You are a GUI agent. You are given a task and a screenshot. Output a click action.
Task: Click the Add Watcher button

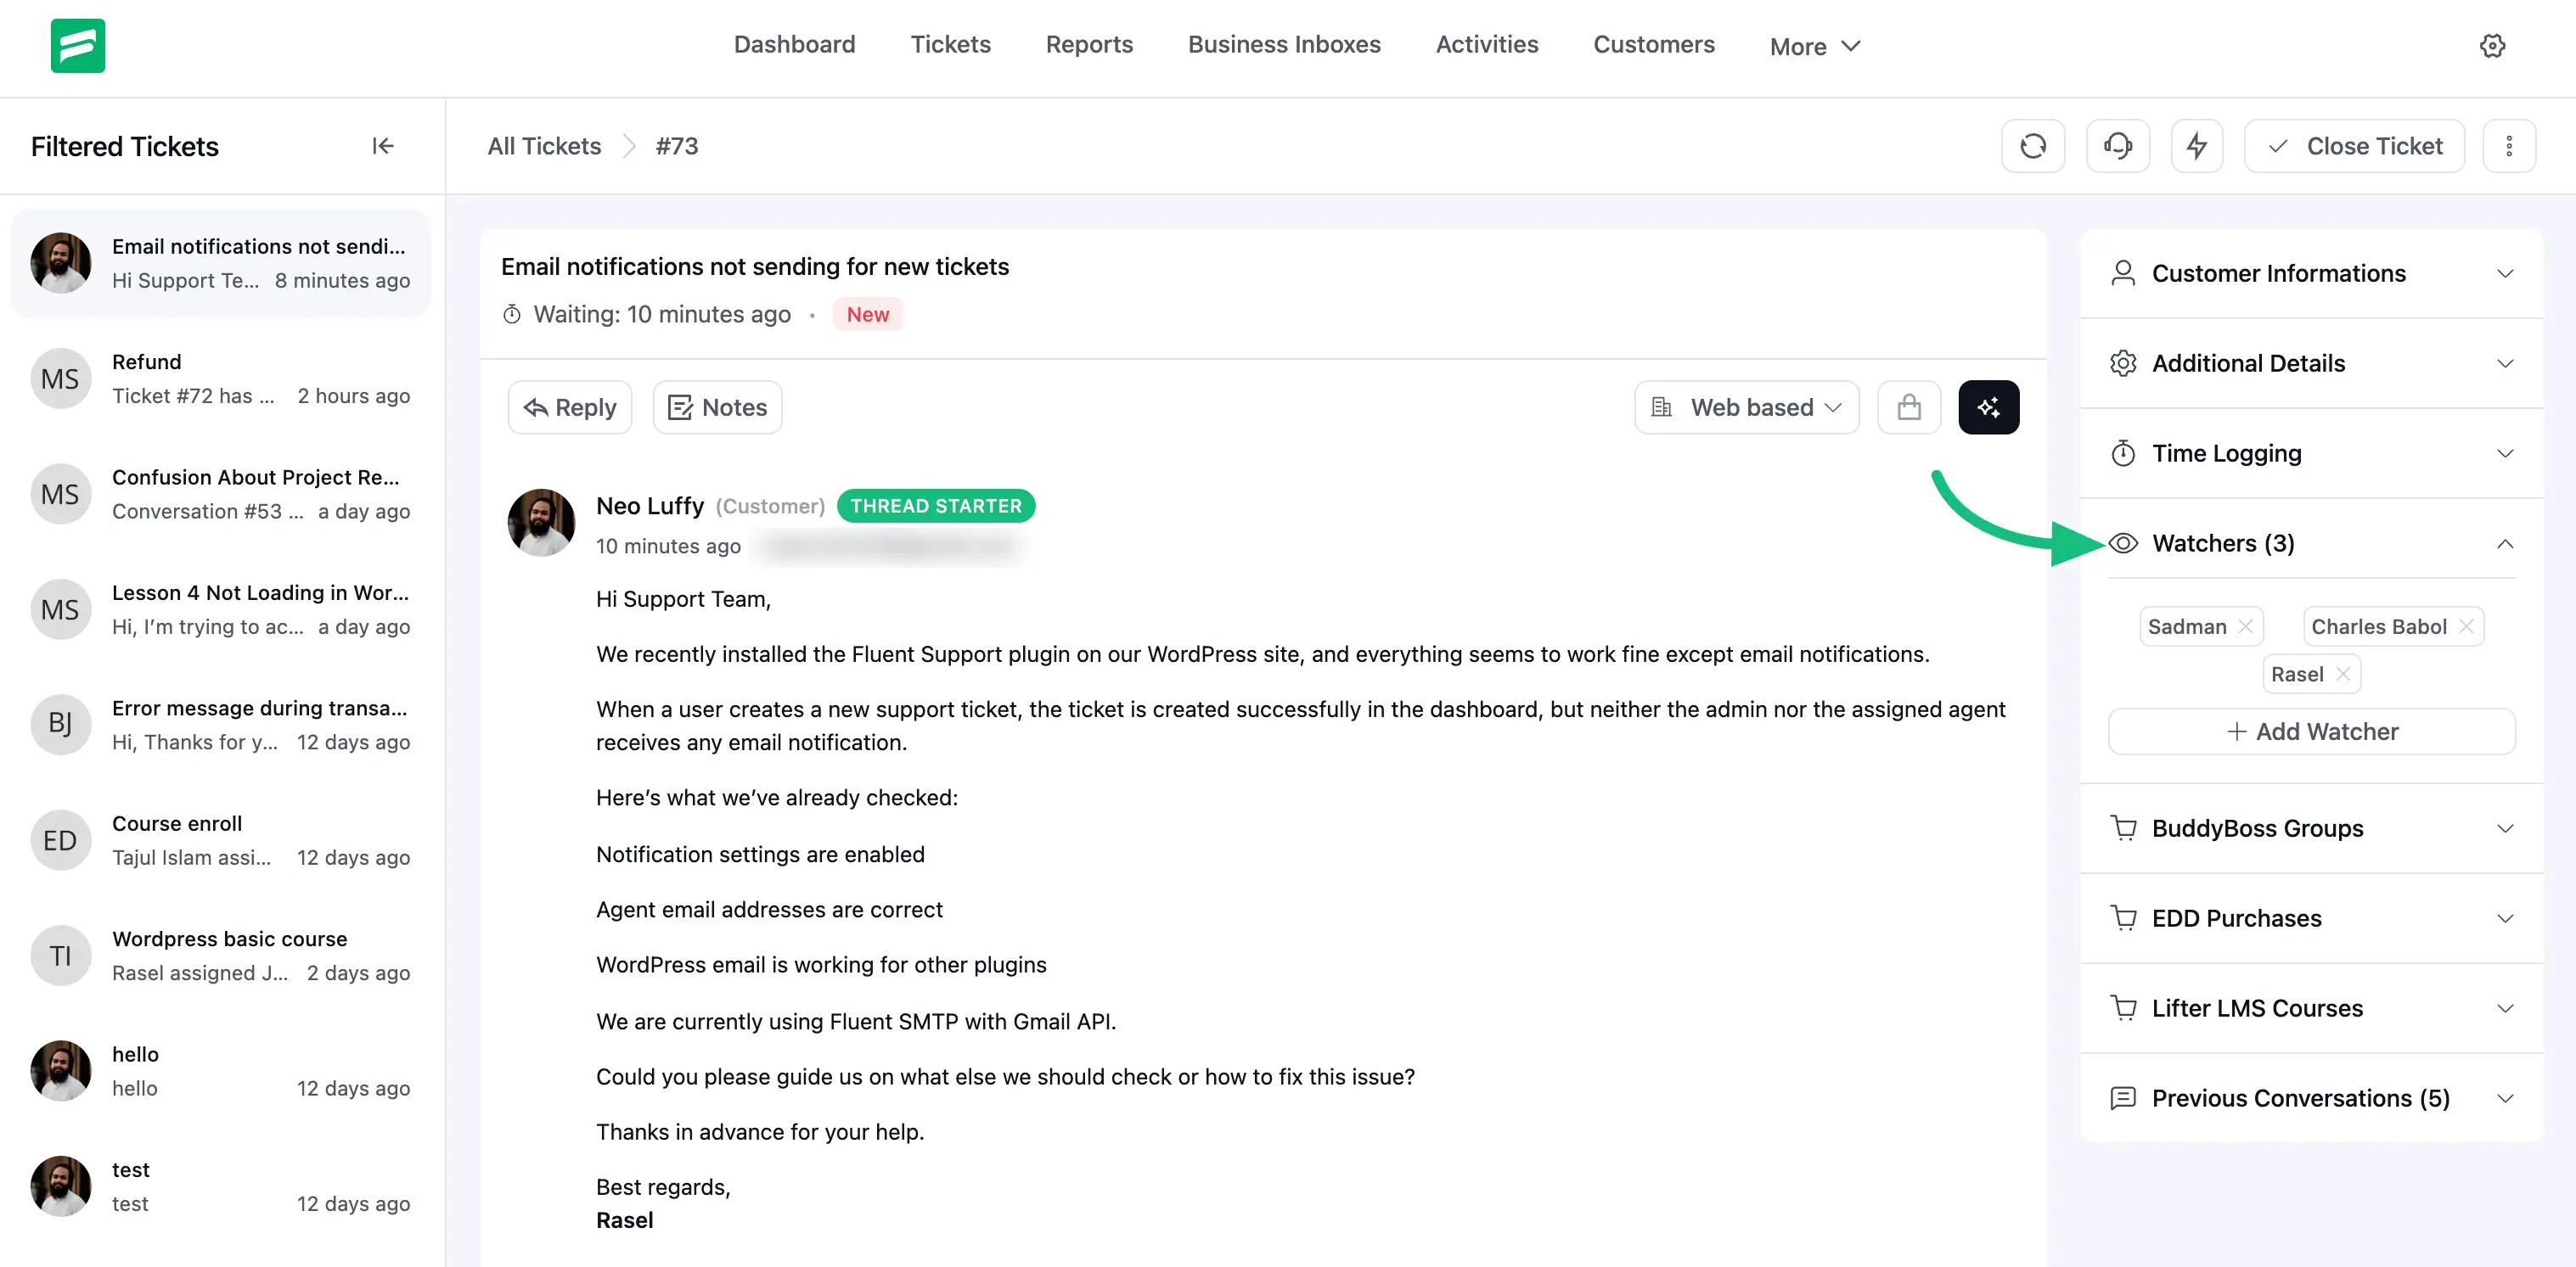[x=2311, y=732]
